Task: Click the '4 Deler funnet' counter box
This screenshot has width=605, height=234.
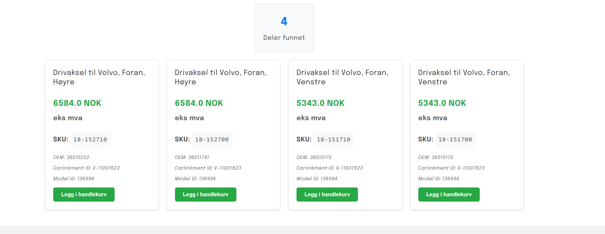Action: pyautogui.click(x=284, y=28)
